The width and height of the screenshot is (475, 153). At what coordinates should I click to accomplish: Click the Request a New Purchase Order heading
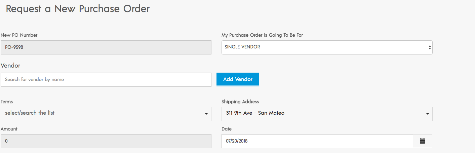(x=78, y=9)
